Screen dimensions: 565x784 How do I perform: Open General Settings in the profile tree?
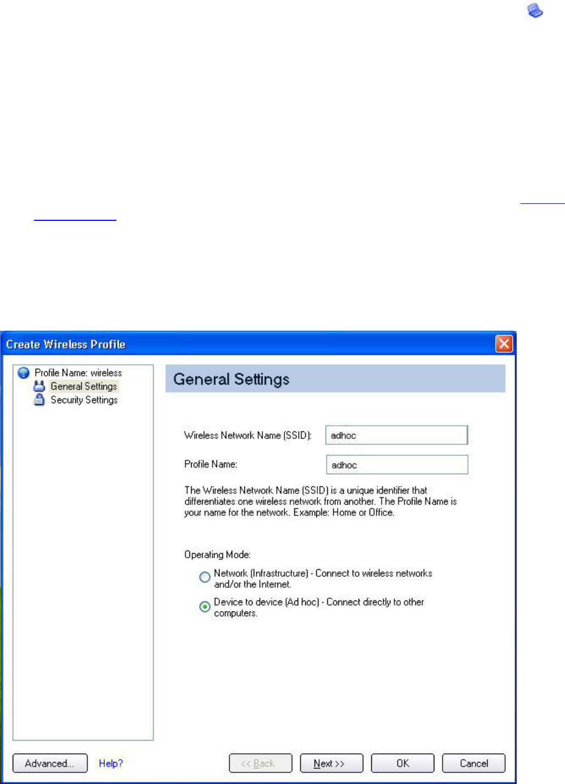(x=84, y=386)
